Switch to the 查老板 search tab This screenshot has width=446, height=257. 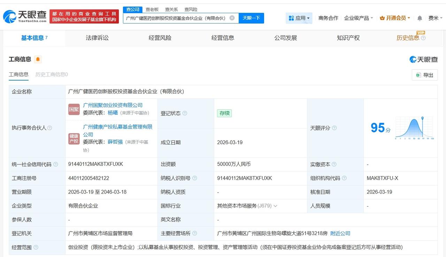pos(151,9)
